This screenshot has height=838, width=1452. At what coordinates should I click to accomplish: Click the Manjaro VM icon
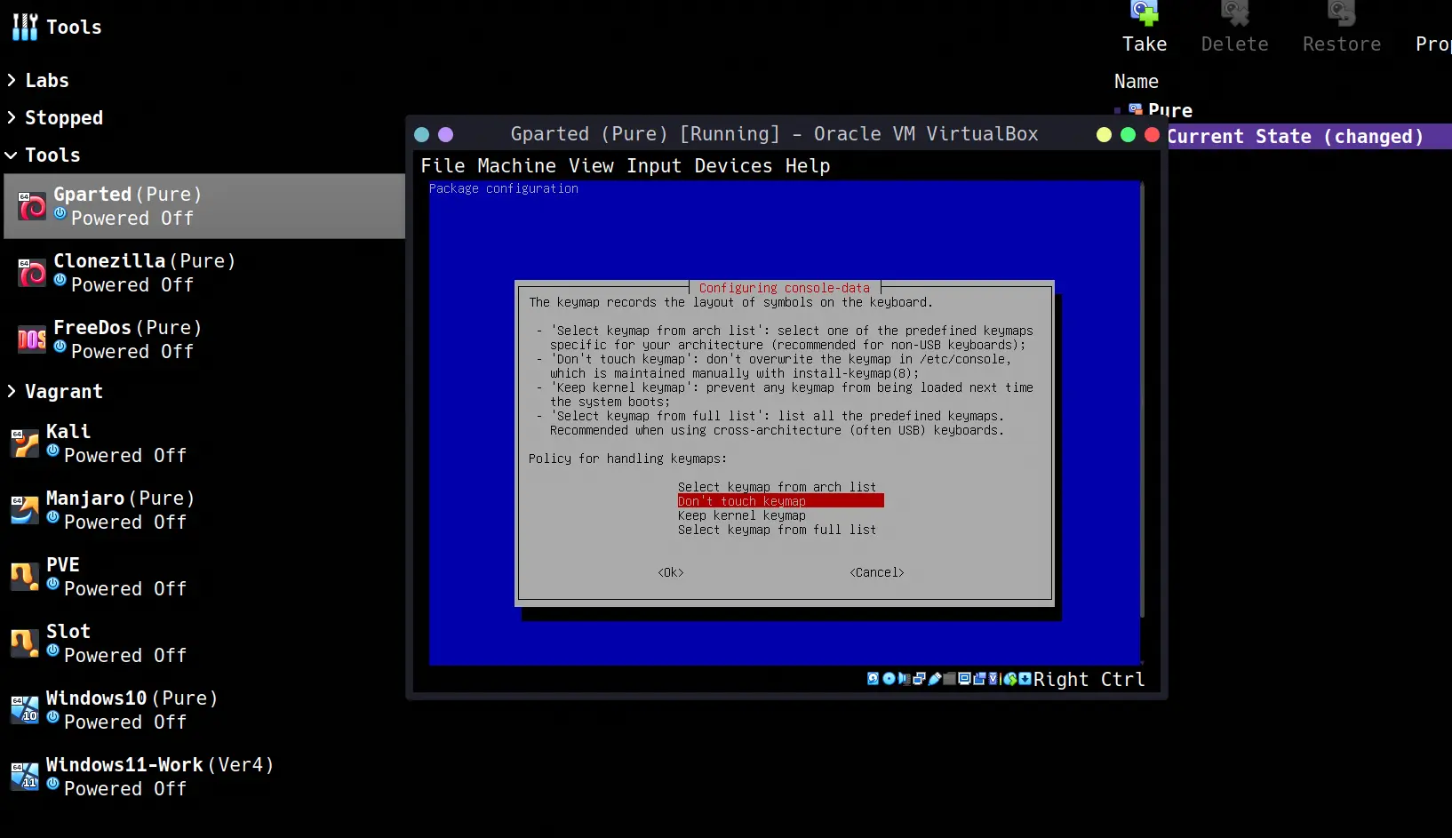pyautogui.click(x=25, y=510)
